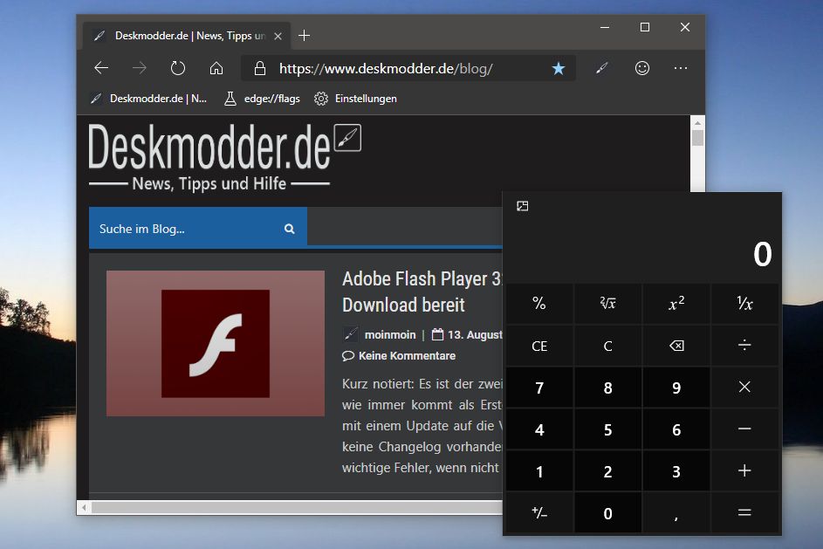Select the Deskmodder.de browser tab
Screen dimensions: 823x549
(186, 36)
